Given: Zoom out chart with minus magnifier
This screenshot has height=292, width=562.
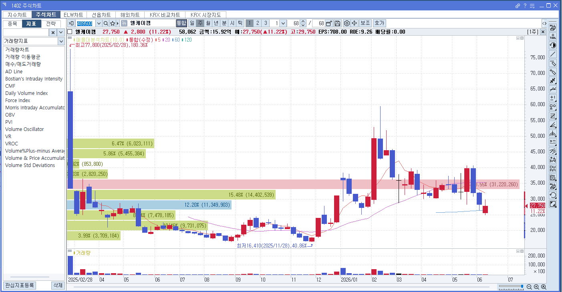Looking at the screenshot, I should tap(529, 287).
